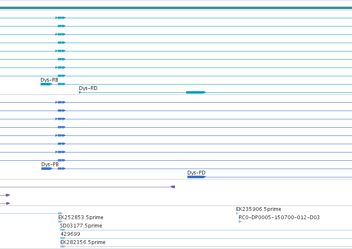Select the EK252853.5prime EST label
Viewport: 352px width, 249px height.
click(x=81, y=217)
